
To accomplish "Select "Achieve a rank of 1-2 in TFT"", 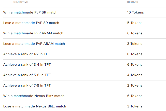I will (x=27, y=54).
